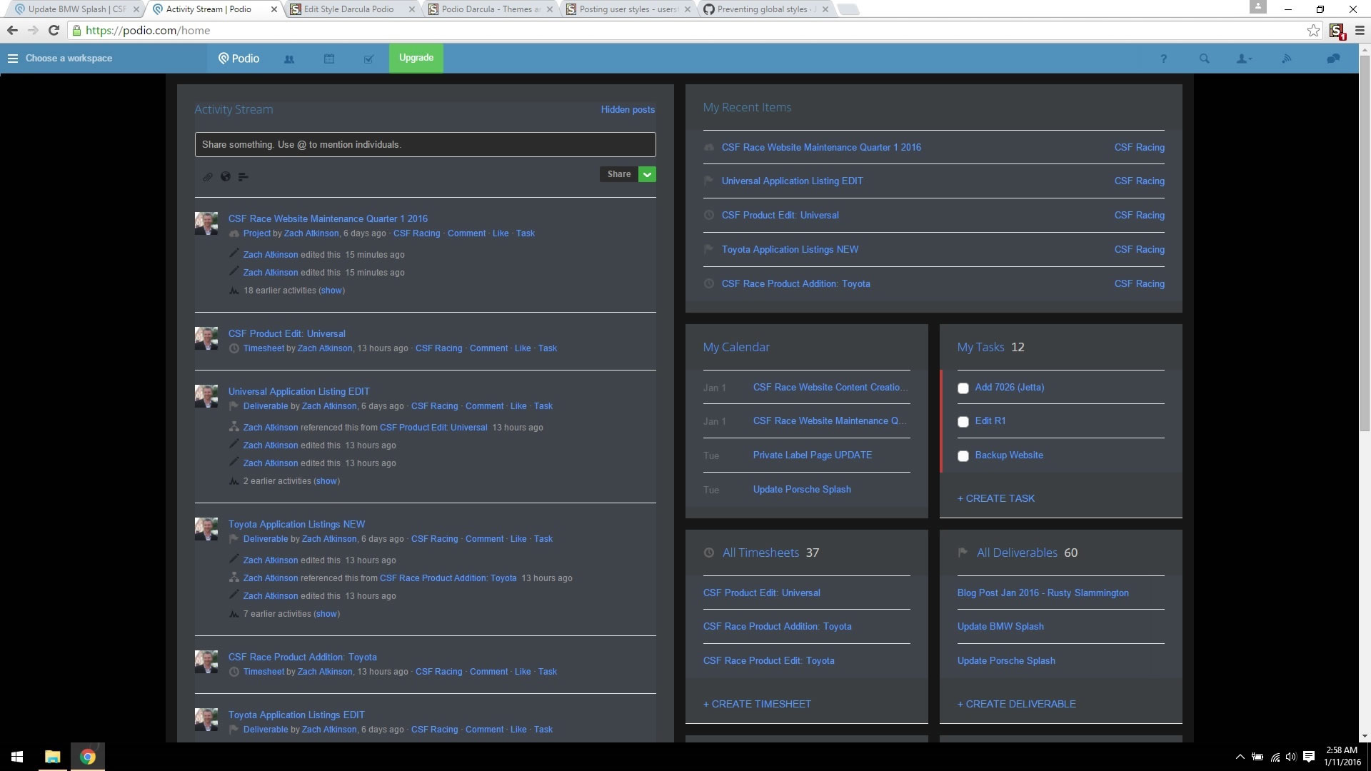Open the notifications feed icon
Screen dimensions: 1371x771
(x=1286, y=59)
